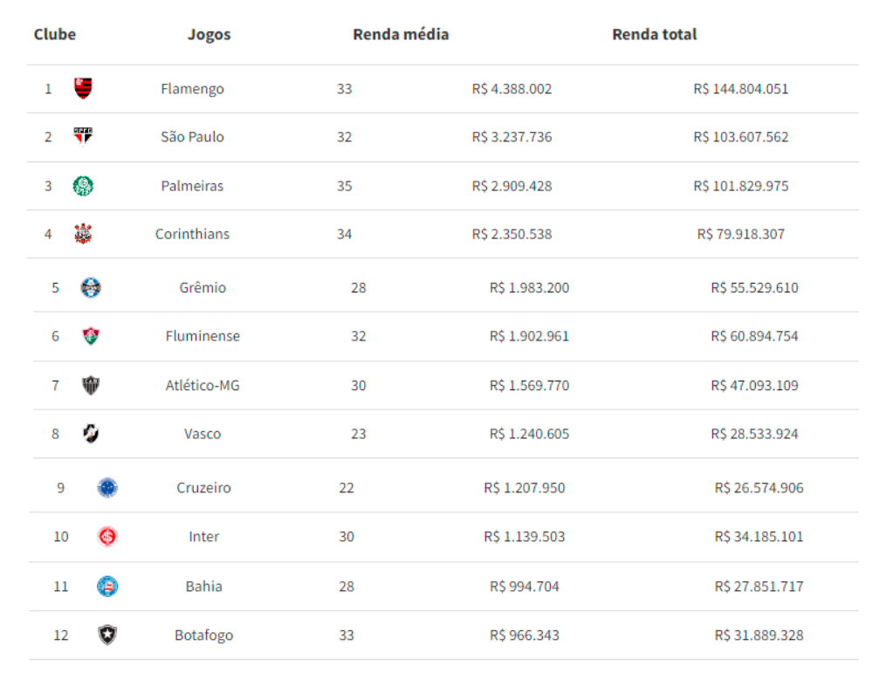Click the São Paulo club crest
This screenshot has height=673, width=886.
(83, 136)
